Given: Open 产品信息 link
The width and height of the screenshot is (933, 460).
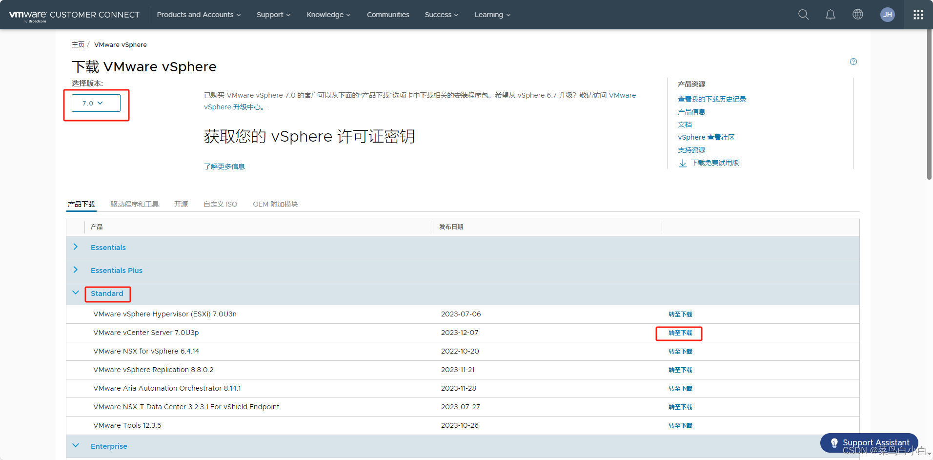Looking at the screenshot, I should [691, 112].
